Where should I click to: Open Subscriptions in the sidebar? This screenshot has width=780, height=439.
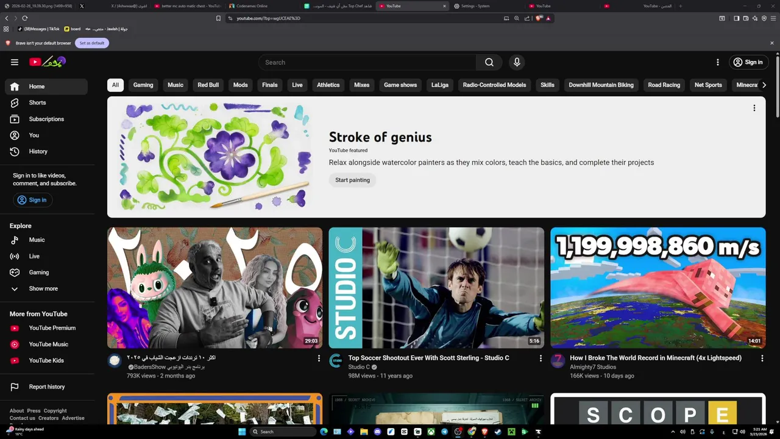[46, 119]
